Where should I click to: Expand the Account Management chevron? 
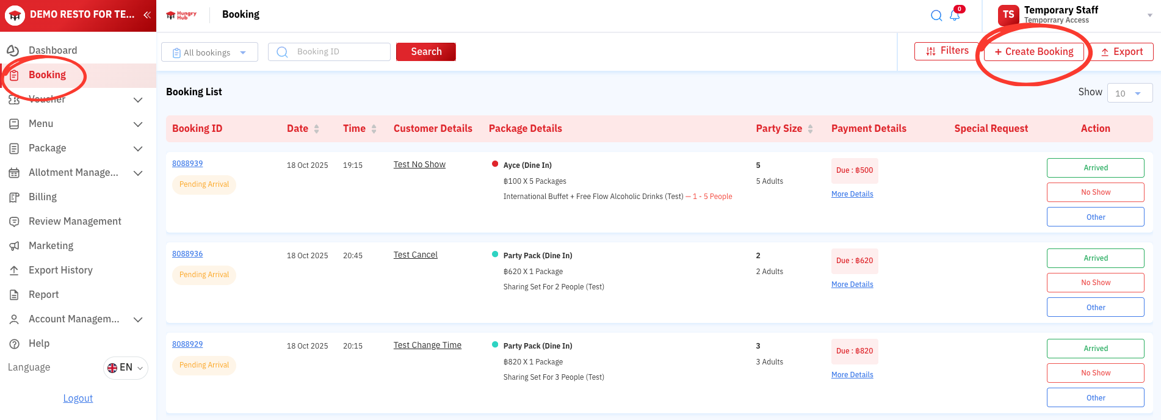coord(138,319)
